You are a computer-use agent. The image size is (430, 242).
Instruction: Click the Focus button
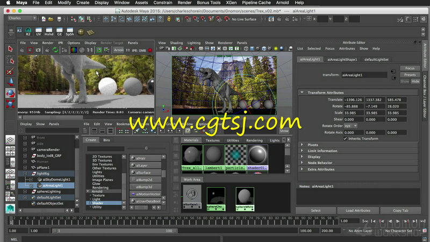click(x=410, y=68)
